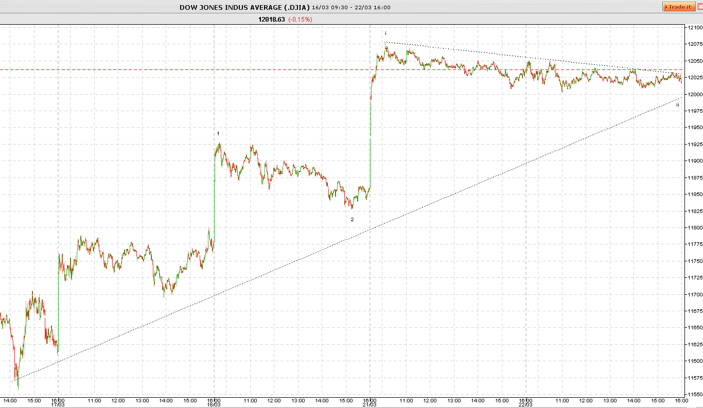Click the 18/03 date label on time axis
703x408 pixels.
214,404
